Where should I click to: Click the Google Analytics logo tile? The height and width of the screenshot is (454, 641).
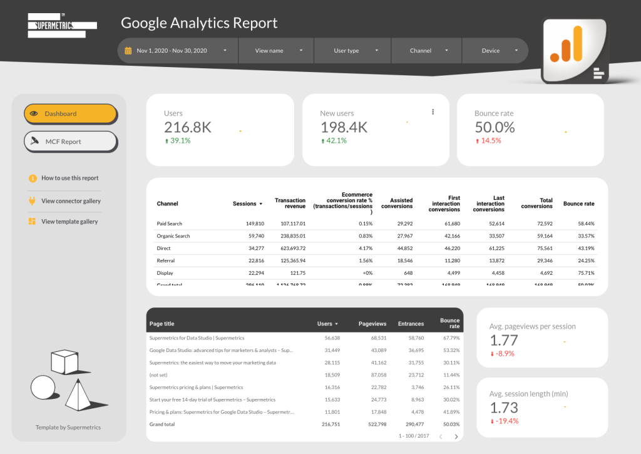575,50
